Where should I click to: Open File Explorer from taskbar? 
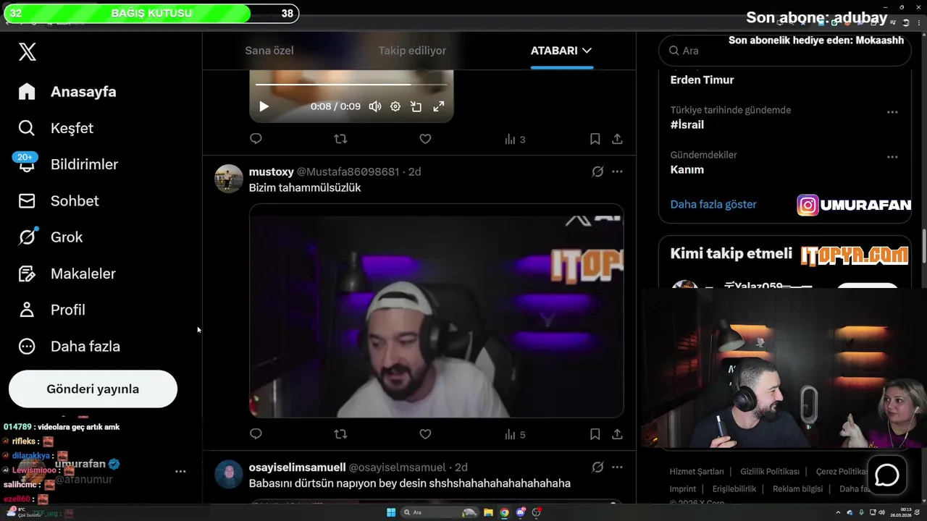[489, 512]
